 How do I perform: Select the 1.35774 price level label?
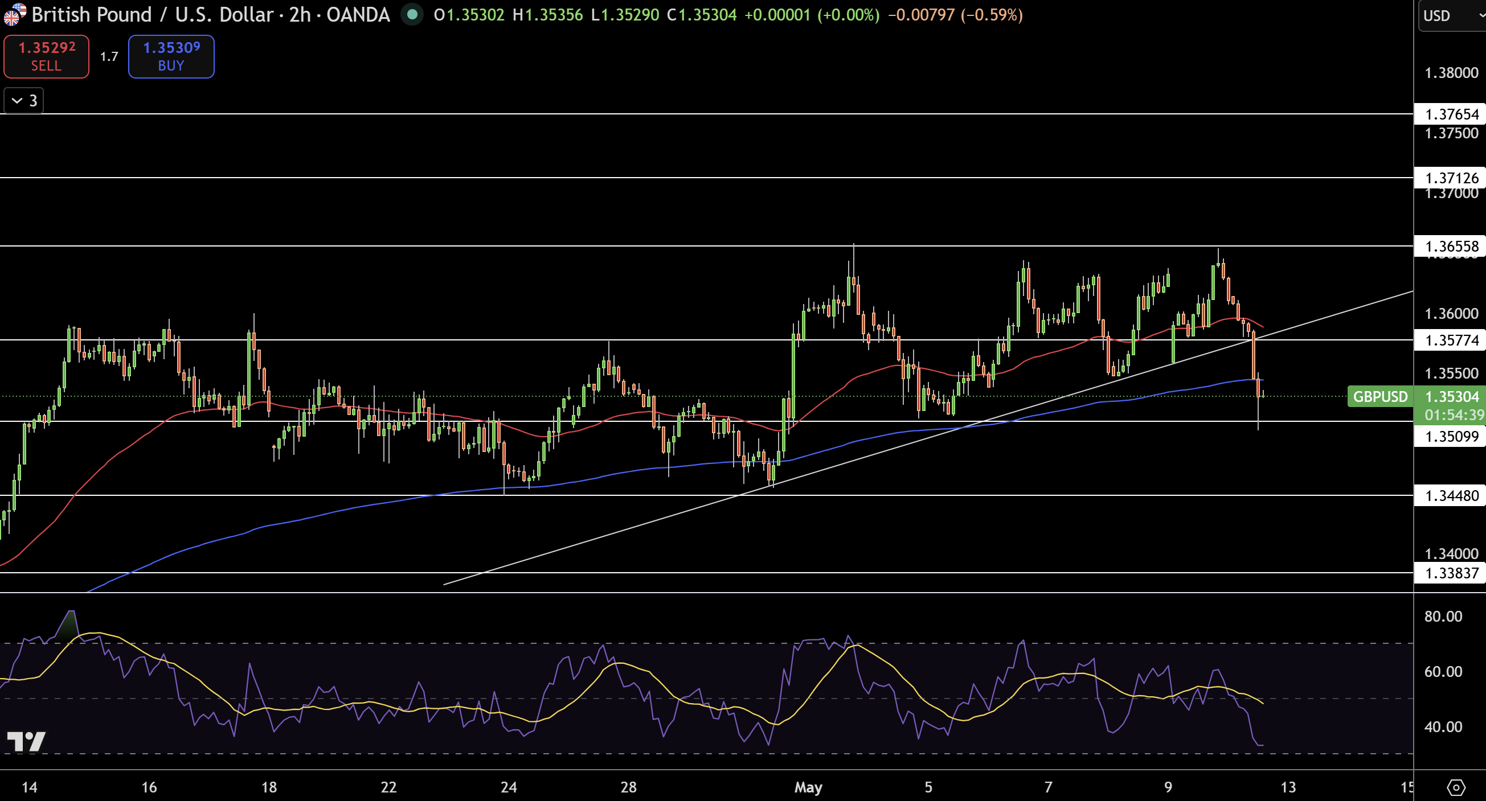1450,340
